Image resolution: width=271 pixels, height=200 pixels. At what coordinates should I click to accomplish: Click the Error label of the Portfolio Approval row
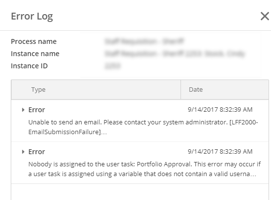tap(37, 152)
